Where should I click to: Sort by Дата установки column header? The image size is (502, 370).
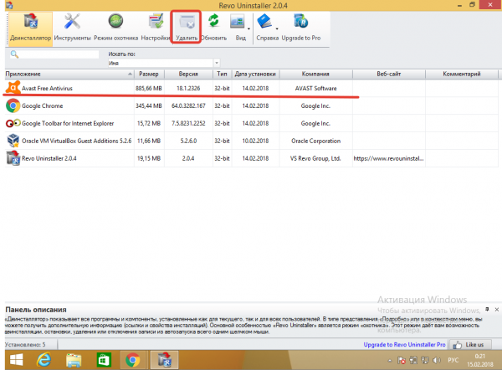255,74
